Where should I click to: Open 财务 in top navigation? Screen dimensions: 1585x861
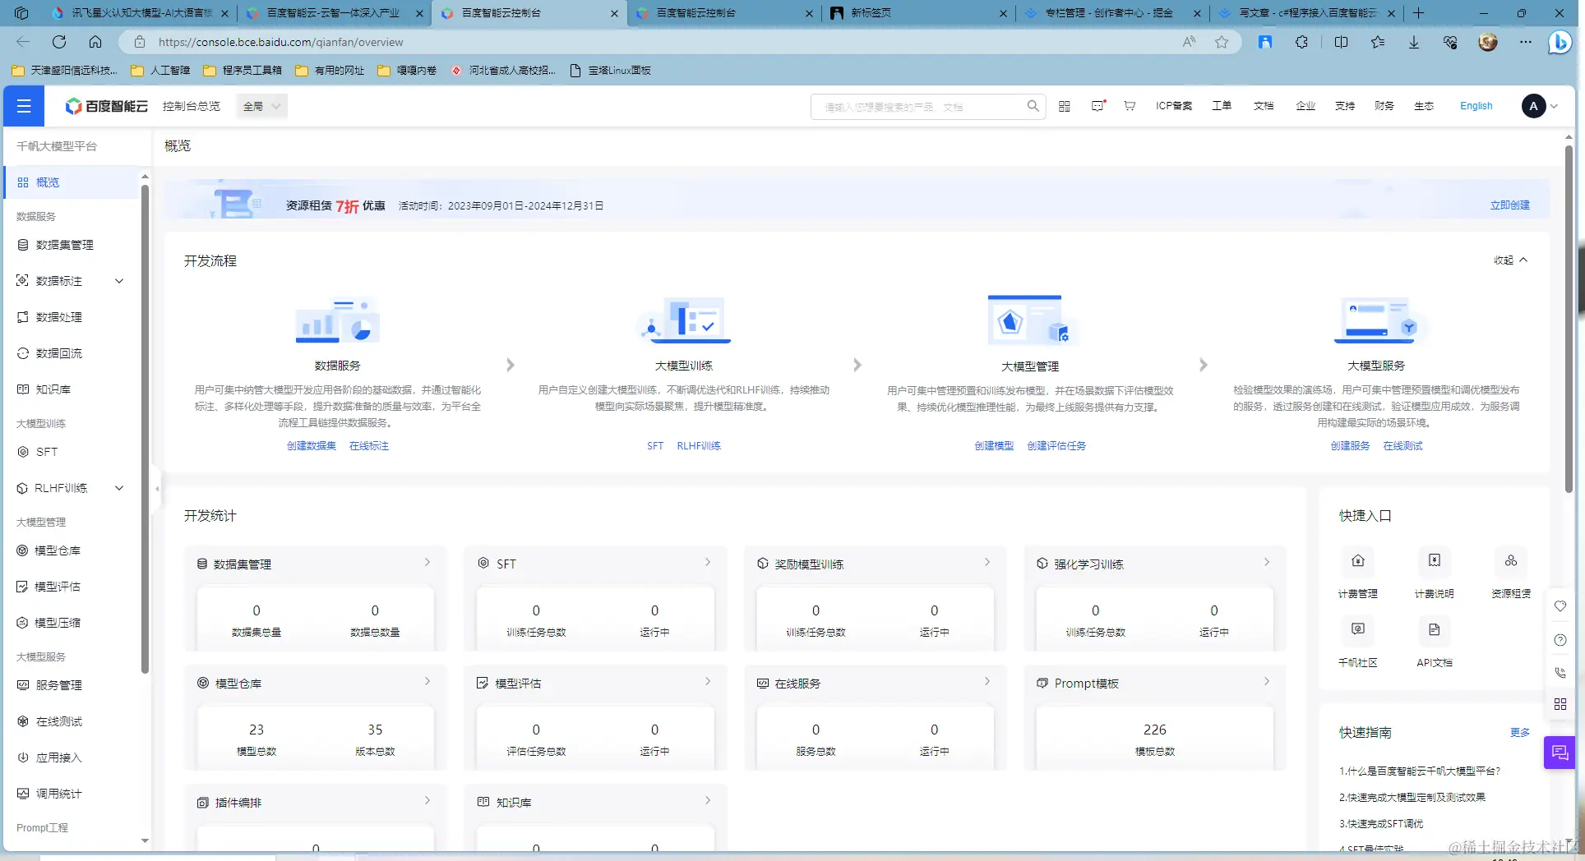coord(1384,106)
